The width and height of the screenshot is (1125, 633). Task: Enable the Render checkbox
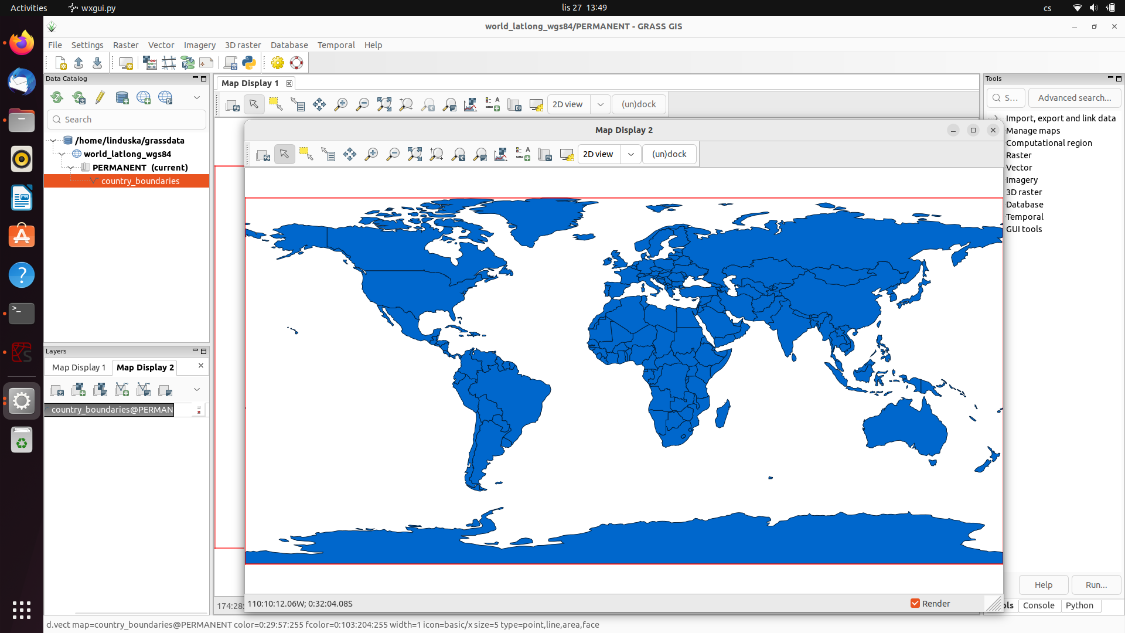pos(915,603)
